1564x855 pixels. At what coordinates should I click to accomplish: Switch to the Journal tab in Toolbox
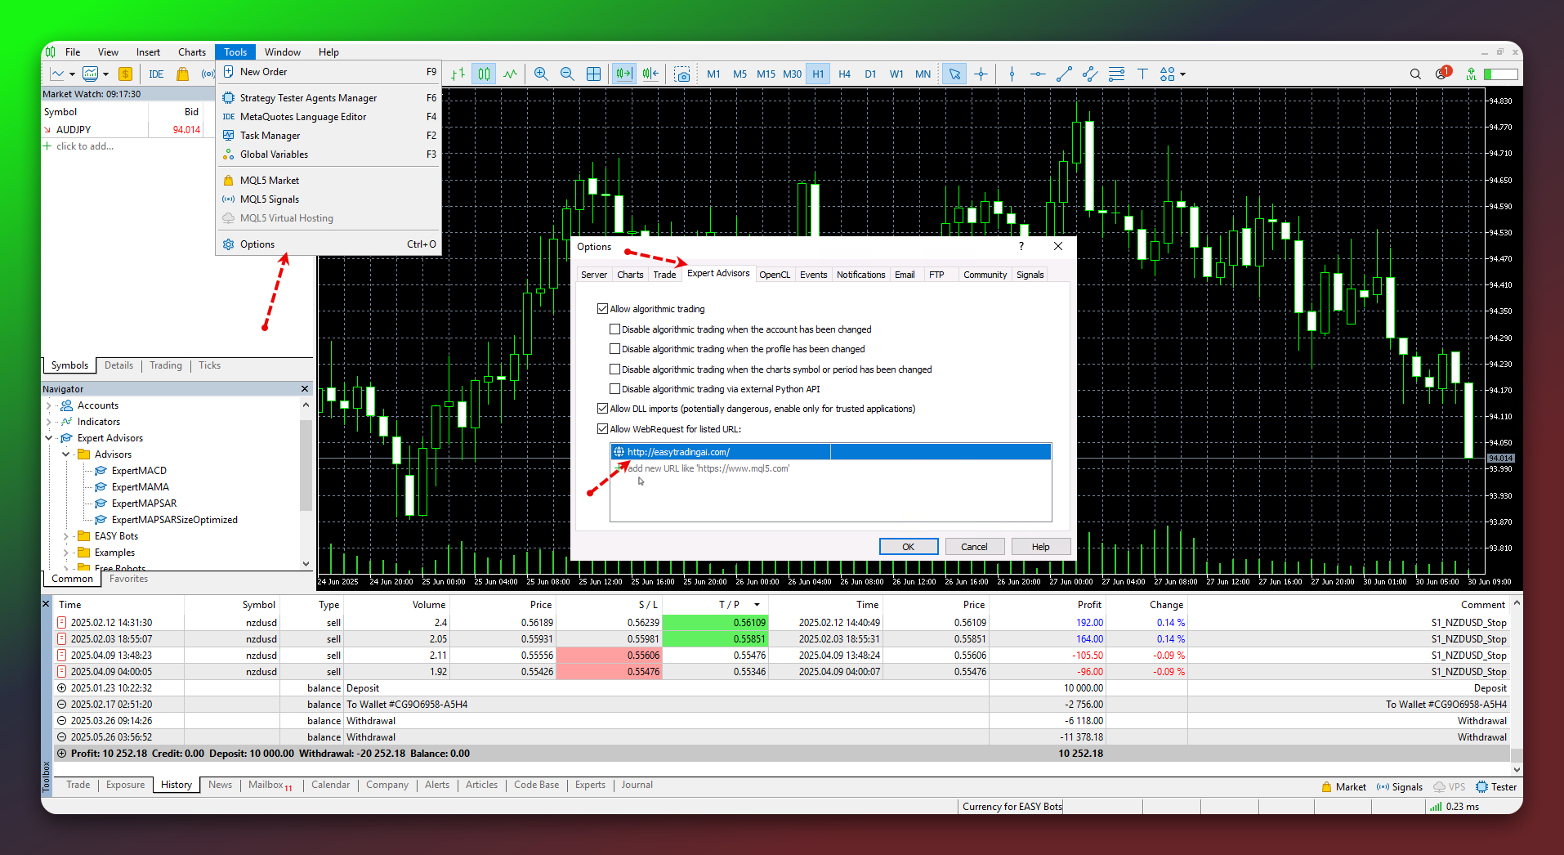pyautogui.click(x=637, y=785)
